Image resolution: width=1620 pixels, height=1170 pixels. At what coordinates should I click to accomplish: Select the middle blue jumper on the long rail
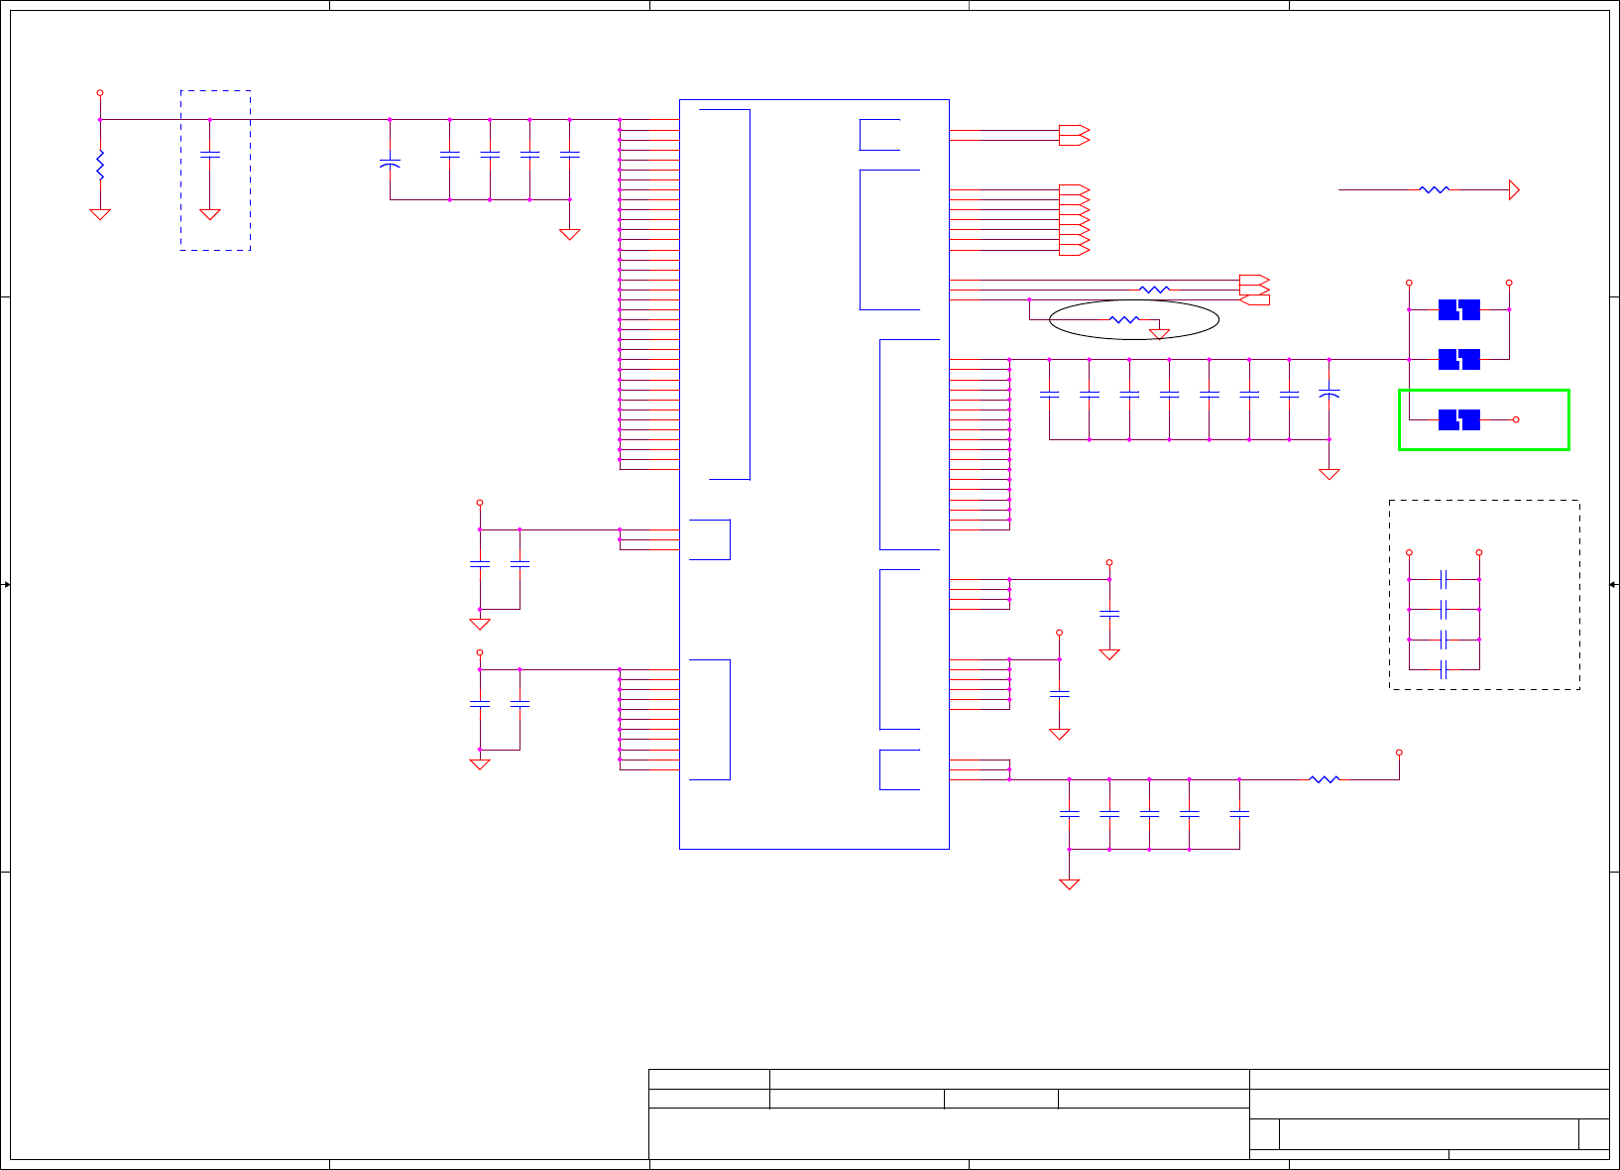(x=1459, y=359)
